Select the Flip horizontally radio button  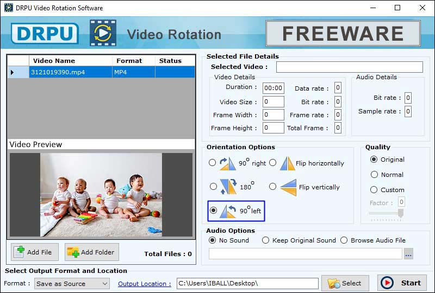[273, 163]
